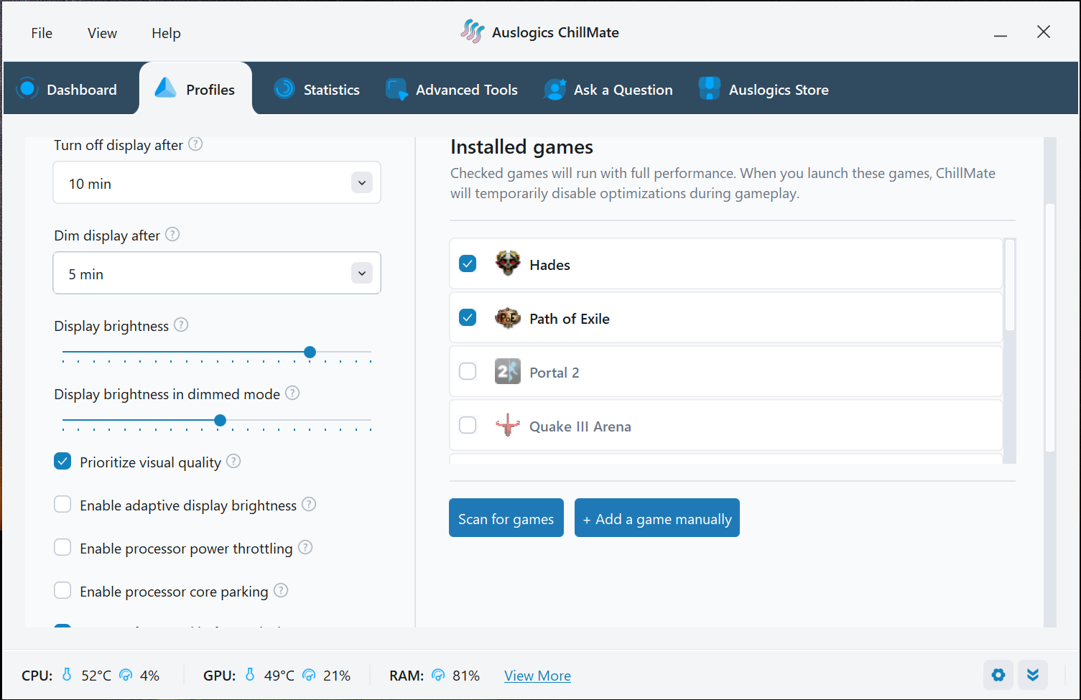Click the CPU temperature thermometer icon

tap(67, 675)
